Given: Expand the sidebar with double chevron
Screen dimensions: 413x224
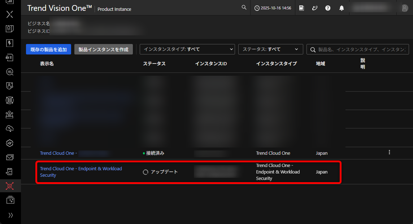Looking at the screenshot, I should (x=10, y=215).
